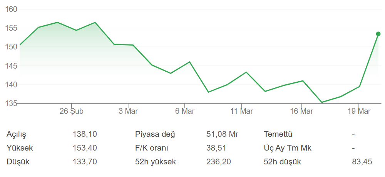Click the Piyasa değ label
Screen dimensions: 385x177
(155, 134)
